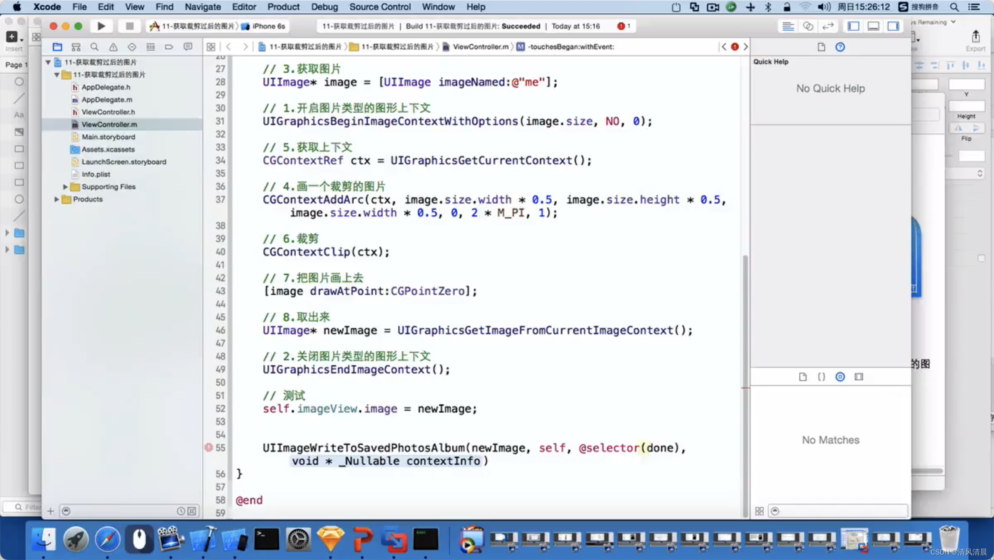Image resolution: width=994 pixels, height=560 pixels.
Task: Click the Run (play) button
Action: click(101, 26)
